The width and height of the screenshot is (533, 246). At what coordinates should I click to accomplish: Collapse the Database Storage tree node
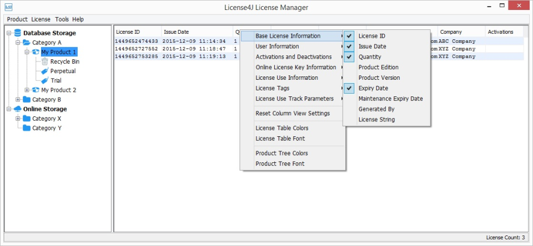(9, 33)
